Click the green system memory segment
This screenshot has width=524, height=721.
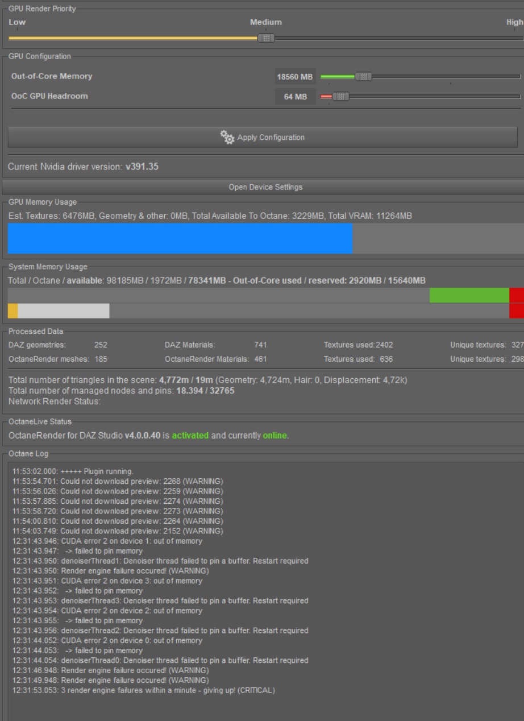[469, 295]
